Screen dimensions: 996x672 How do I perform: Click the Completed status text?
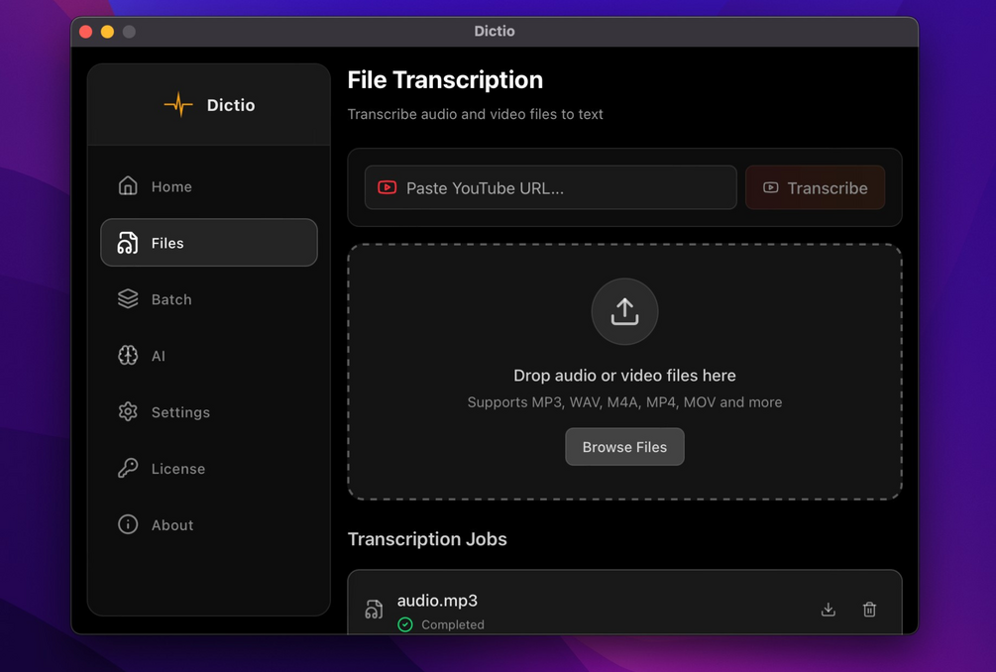point(452,625)
